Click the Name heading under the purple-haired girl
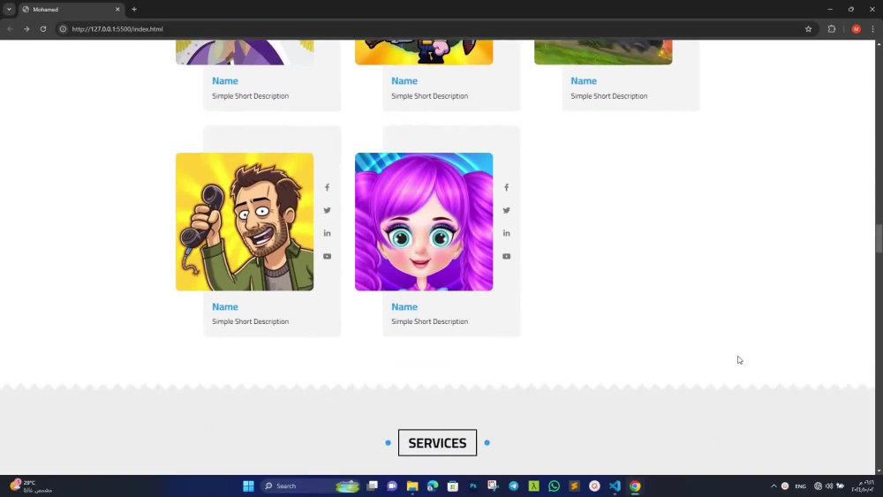This screenshot has width=883, height=497. pos(404,306)
